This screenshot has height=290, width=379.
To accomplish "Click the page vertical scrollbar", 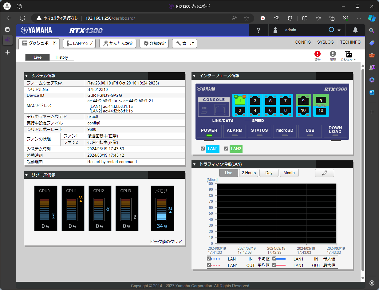I will (363, 170).
